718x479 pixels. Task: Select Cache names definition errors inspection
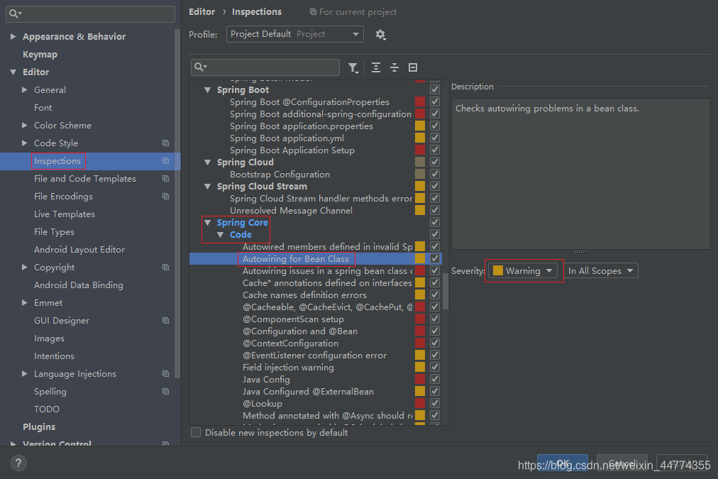click(304, 295)
